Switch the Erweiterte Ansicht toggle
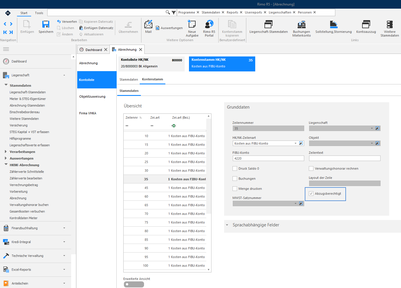Viewport: 401px width, 288px height. (x=134, y=284)
